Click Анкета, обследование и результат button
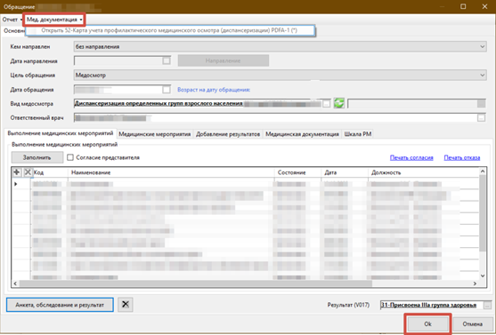 tap(60, 305)
